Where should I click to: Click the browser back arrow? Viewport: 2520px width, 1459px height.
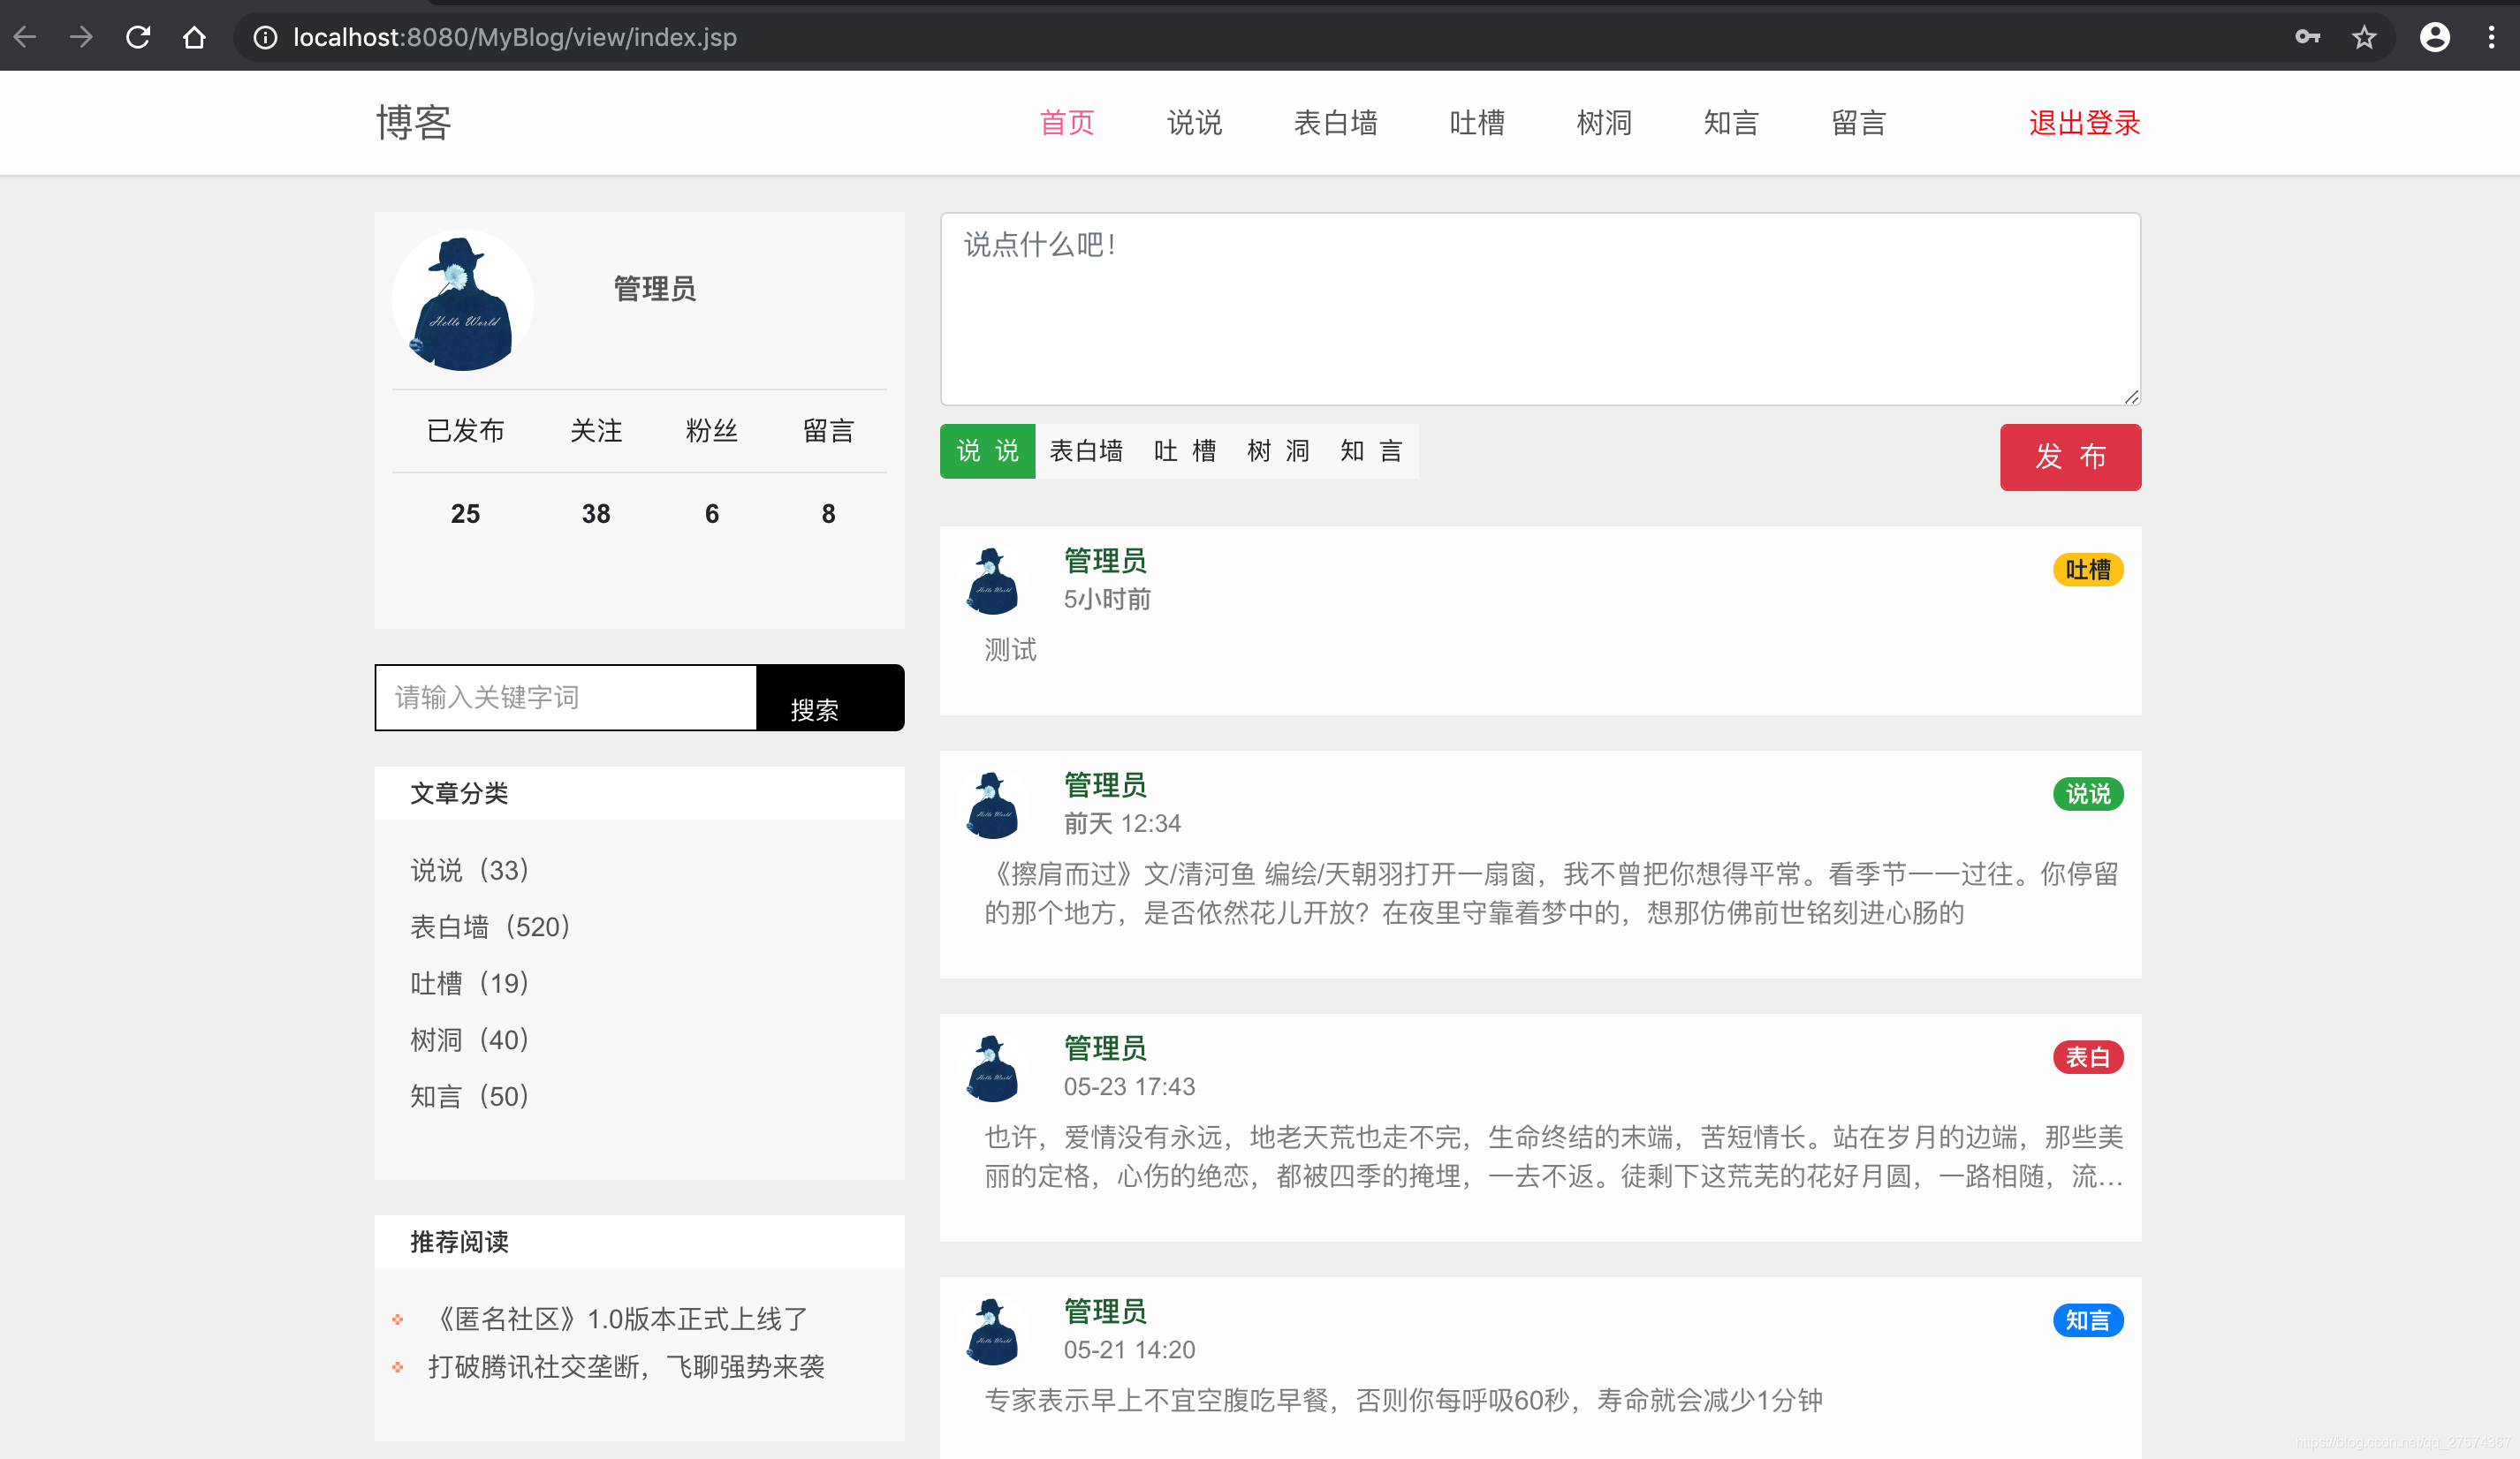[x=25, y=37]
